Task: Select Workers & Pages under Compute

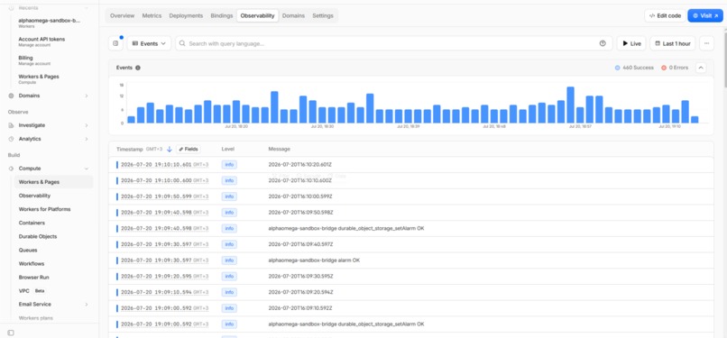Action: point(53,182)
